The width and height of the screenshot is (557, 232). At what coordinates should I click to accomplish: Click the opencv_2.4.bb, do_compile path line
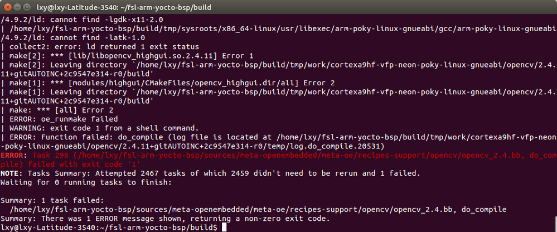pyautogui.click(x=258, y=209)
